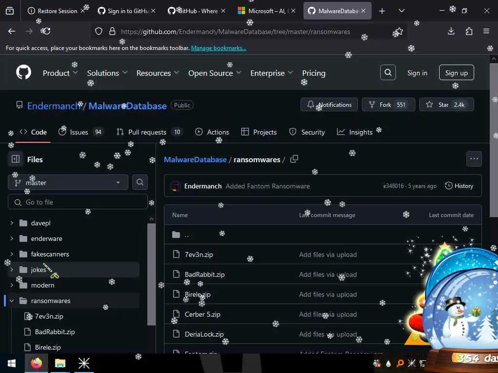Click the site padlock icon

(x=112, y=32)
